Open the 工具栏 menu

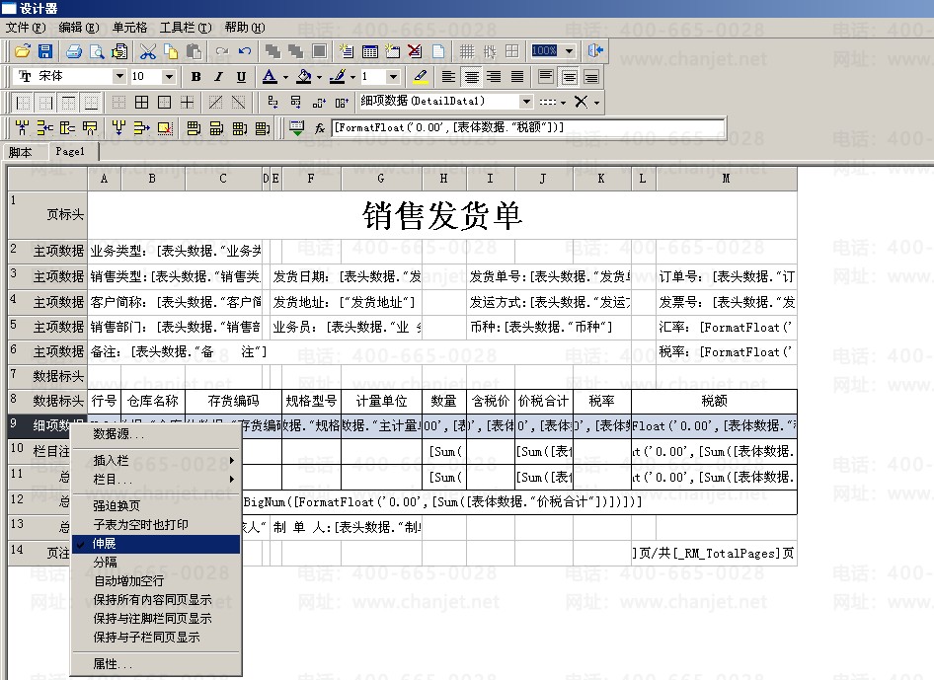(x=186, y=28)
